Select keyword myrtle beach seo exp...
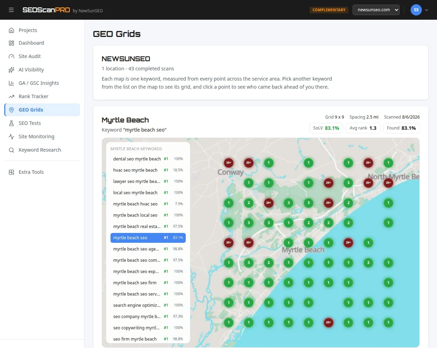The height and width of the screenshot is (348, 437). click(148, 272)
